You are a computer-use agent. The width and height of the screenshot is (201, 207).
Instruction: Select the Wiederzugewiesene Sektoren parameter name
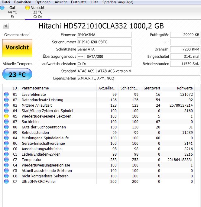(47, 116)
